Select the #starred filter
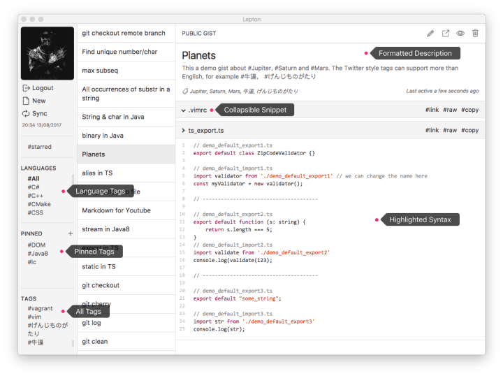Viewport: 503px width, 376px height. (x=39, y=147)
